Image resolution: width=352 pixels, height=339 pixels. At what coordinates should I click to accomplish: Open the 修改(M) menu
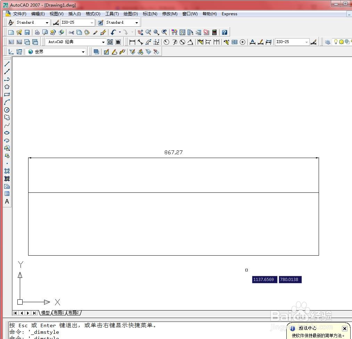[x=170, y=14]
